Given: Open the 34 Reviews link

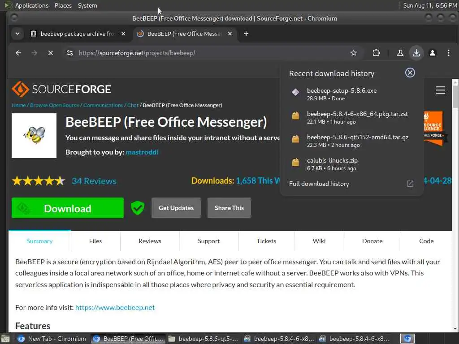Looking at the screenshot, I should tap(94, 181).
